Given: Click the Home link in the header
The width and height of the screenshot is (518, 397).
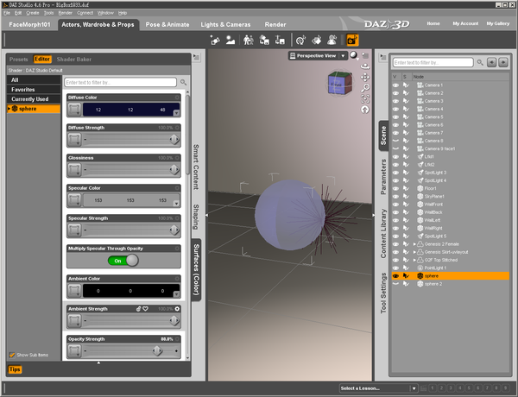Looking at the screenshot, I should [433, 23].
